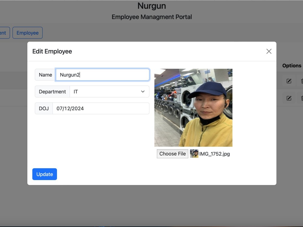This screenshot has height=227, width=303.
Task: Click the small IMG_1752.jpg file thumbnail
Action: pyautogui.click(x=194, y=154)
